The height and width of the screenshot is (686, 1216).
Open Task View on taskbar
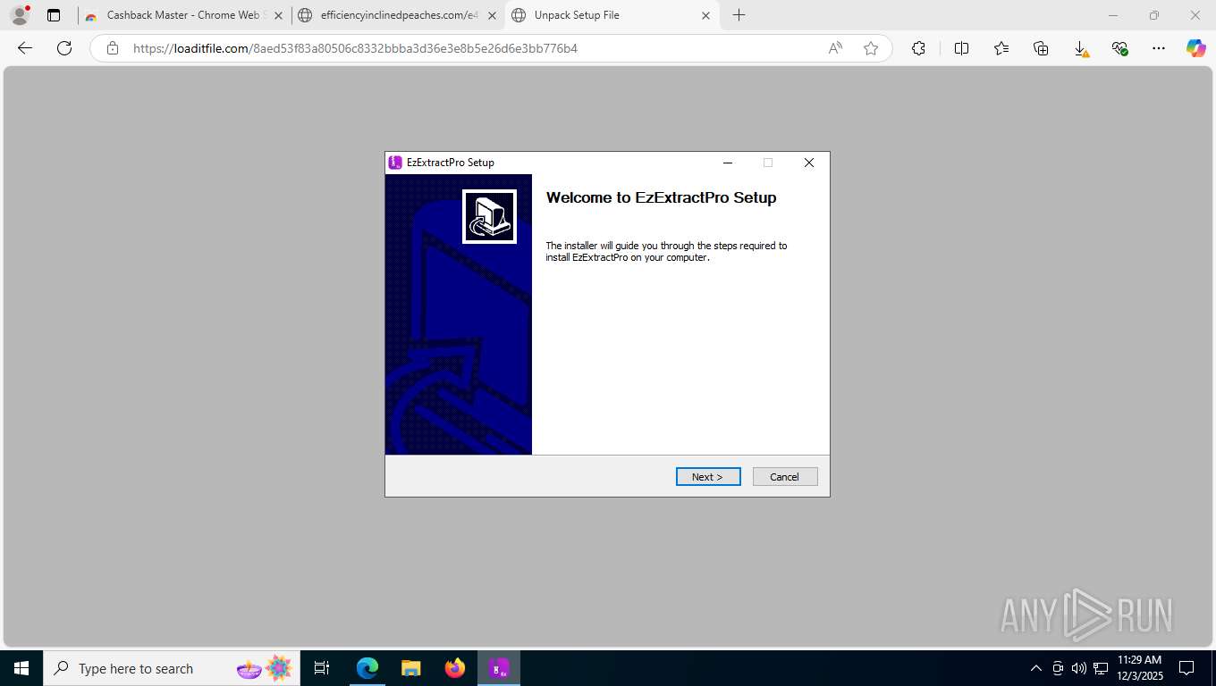[x=322, y=668]
